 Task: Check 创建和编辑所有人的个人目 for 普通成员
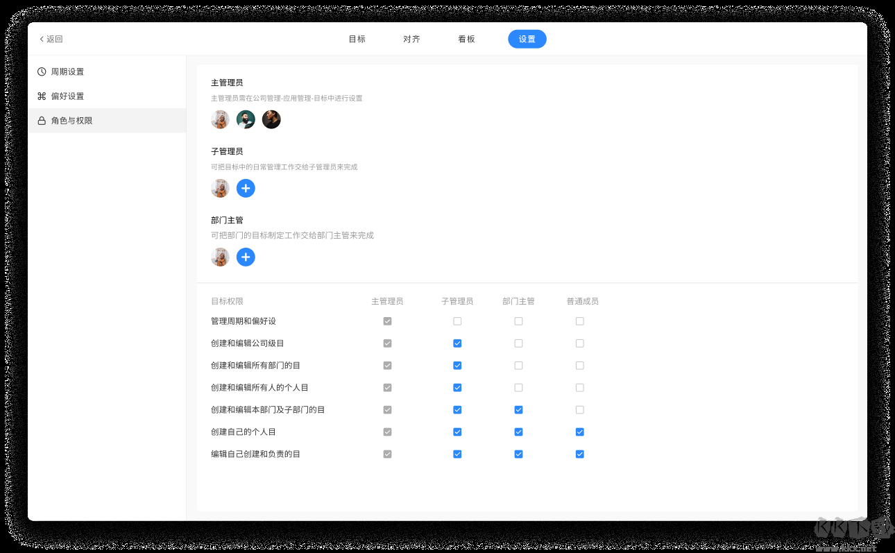pyautogui.click(x=580, y=388)
